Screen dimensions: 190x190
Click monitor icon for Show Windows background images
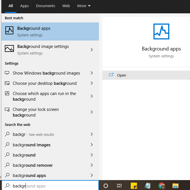coord(7,73)
